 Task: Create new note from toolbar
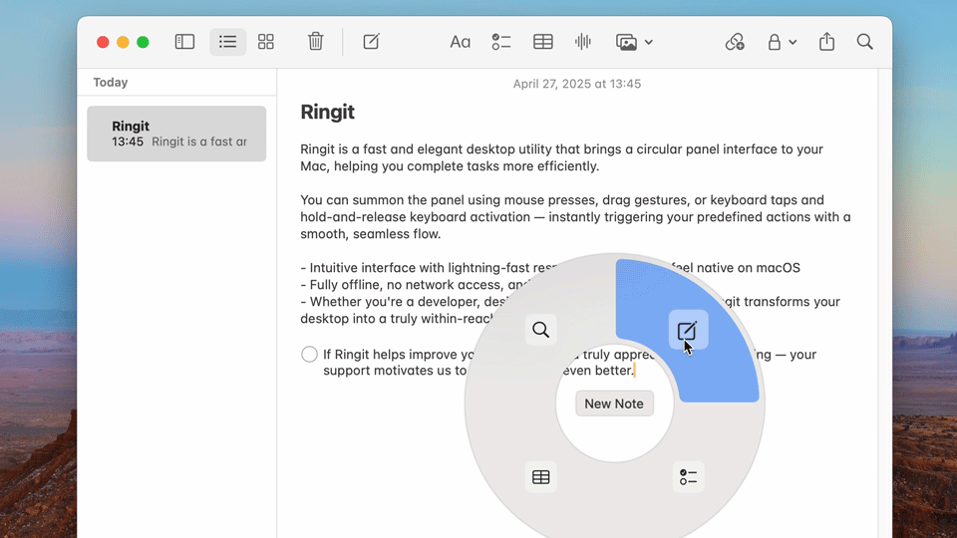point(371,42)
